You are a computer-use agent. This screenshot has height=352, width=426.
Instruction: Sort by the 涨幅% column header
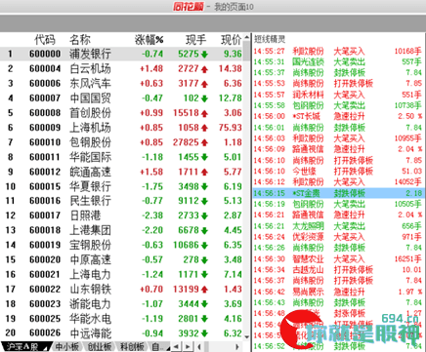pos(149,40)
